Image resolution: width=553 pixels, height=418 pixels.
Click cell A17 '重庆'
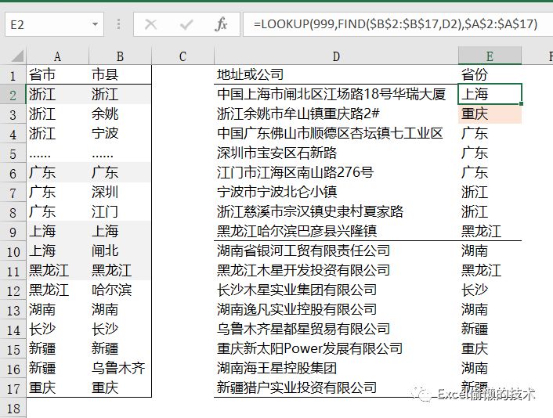point(57,387)
